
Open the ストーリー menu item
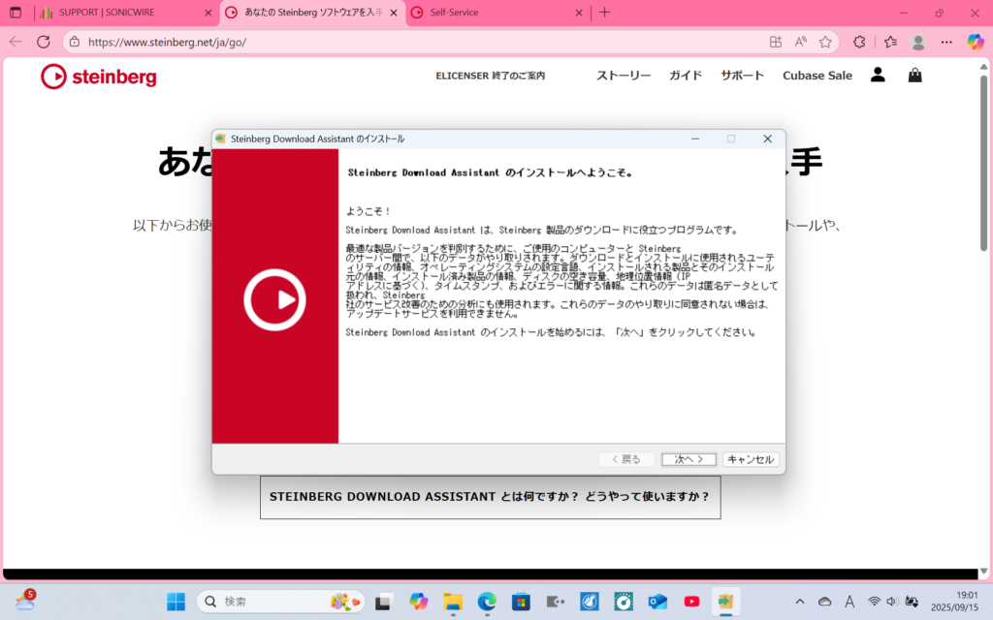(624, 76)
